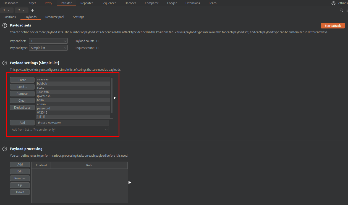Select payload '1234566' in list
This screenshot has width=348, height=205.
click(x=73, y=92)
